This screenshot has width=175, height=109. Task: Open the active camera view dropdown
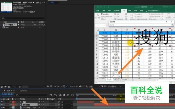(x=114, y=86)
